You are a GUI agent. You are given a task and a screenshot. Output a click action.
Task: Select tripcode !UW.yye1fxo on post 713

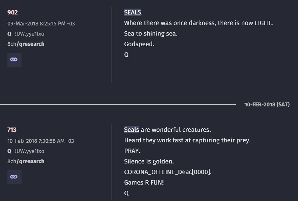point(29,151)
